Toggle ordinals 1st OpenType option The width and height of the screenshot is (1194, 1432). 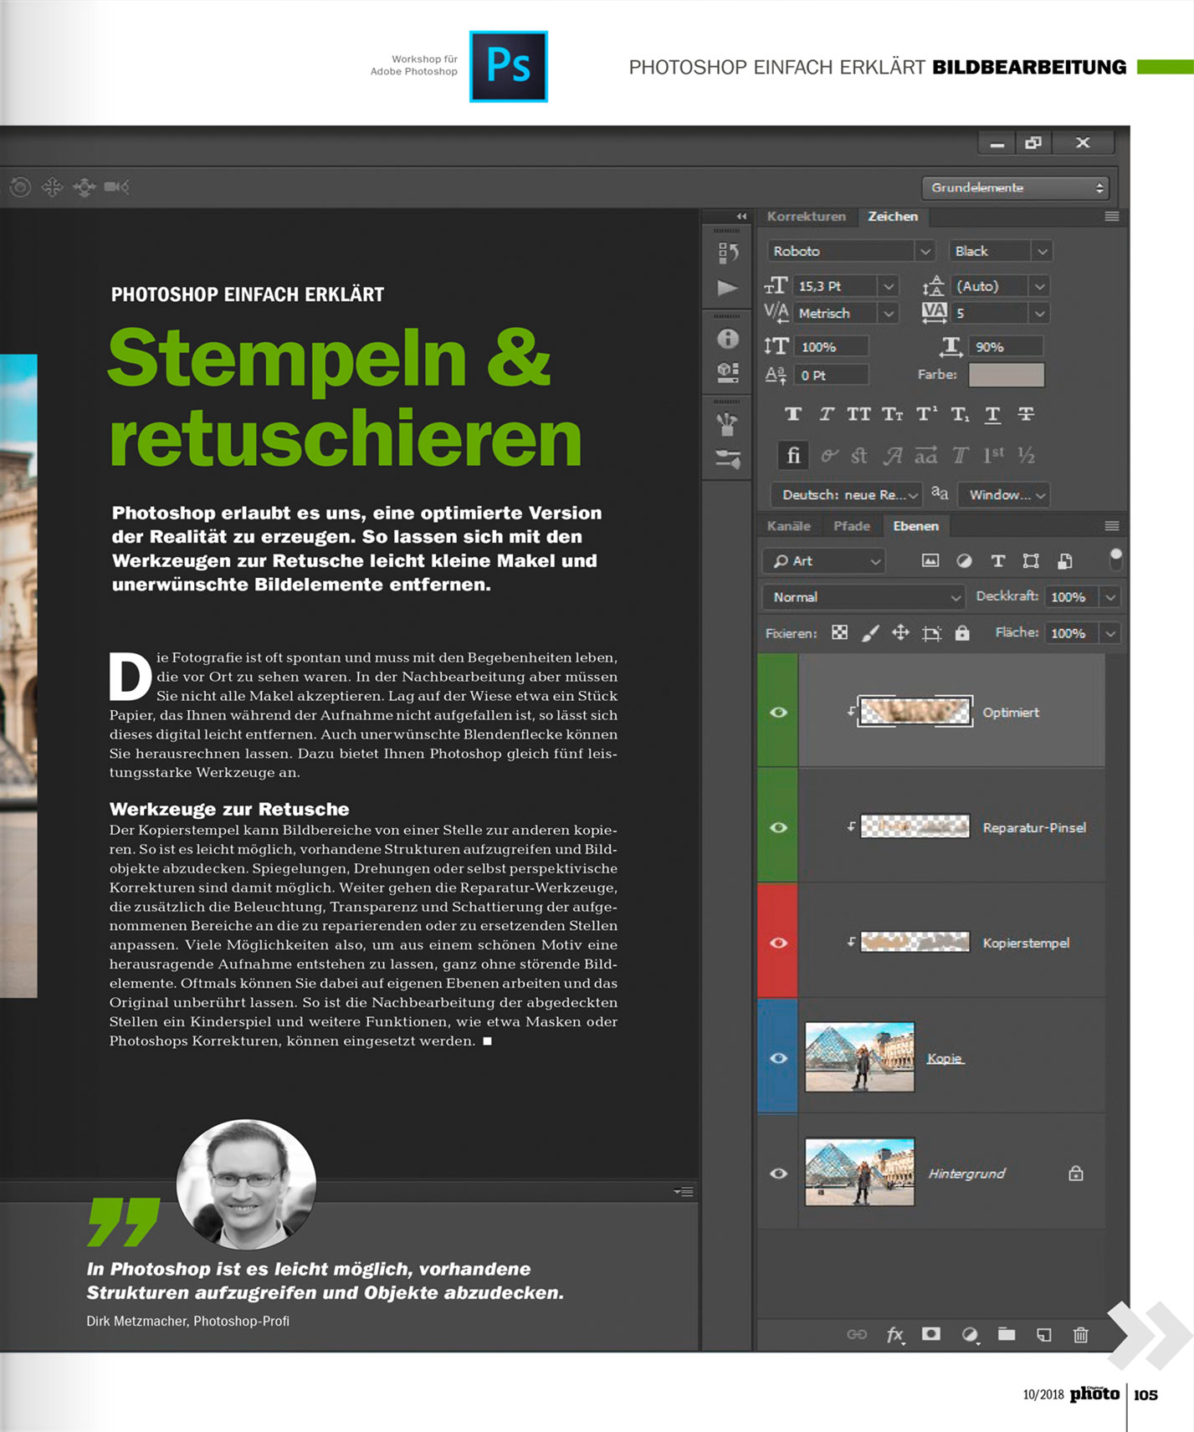993,455
